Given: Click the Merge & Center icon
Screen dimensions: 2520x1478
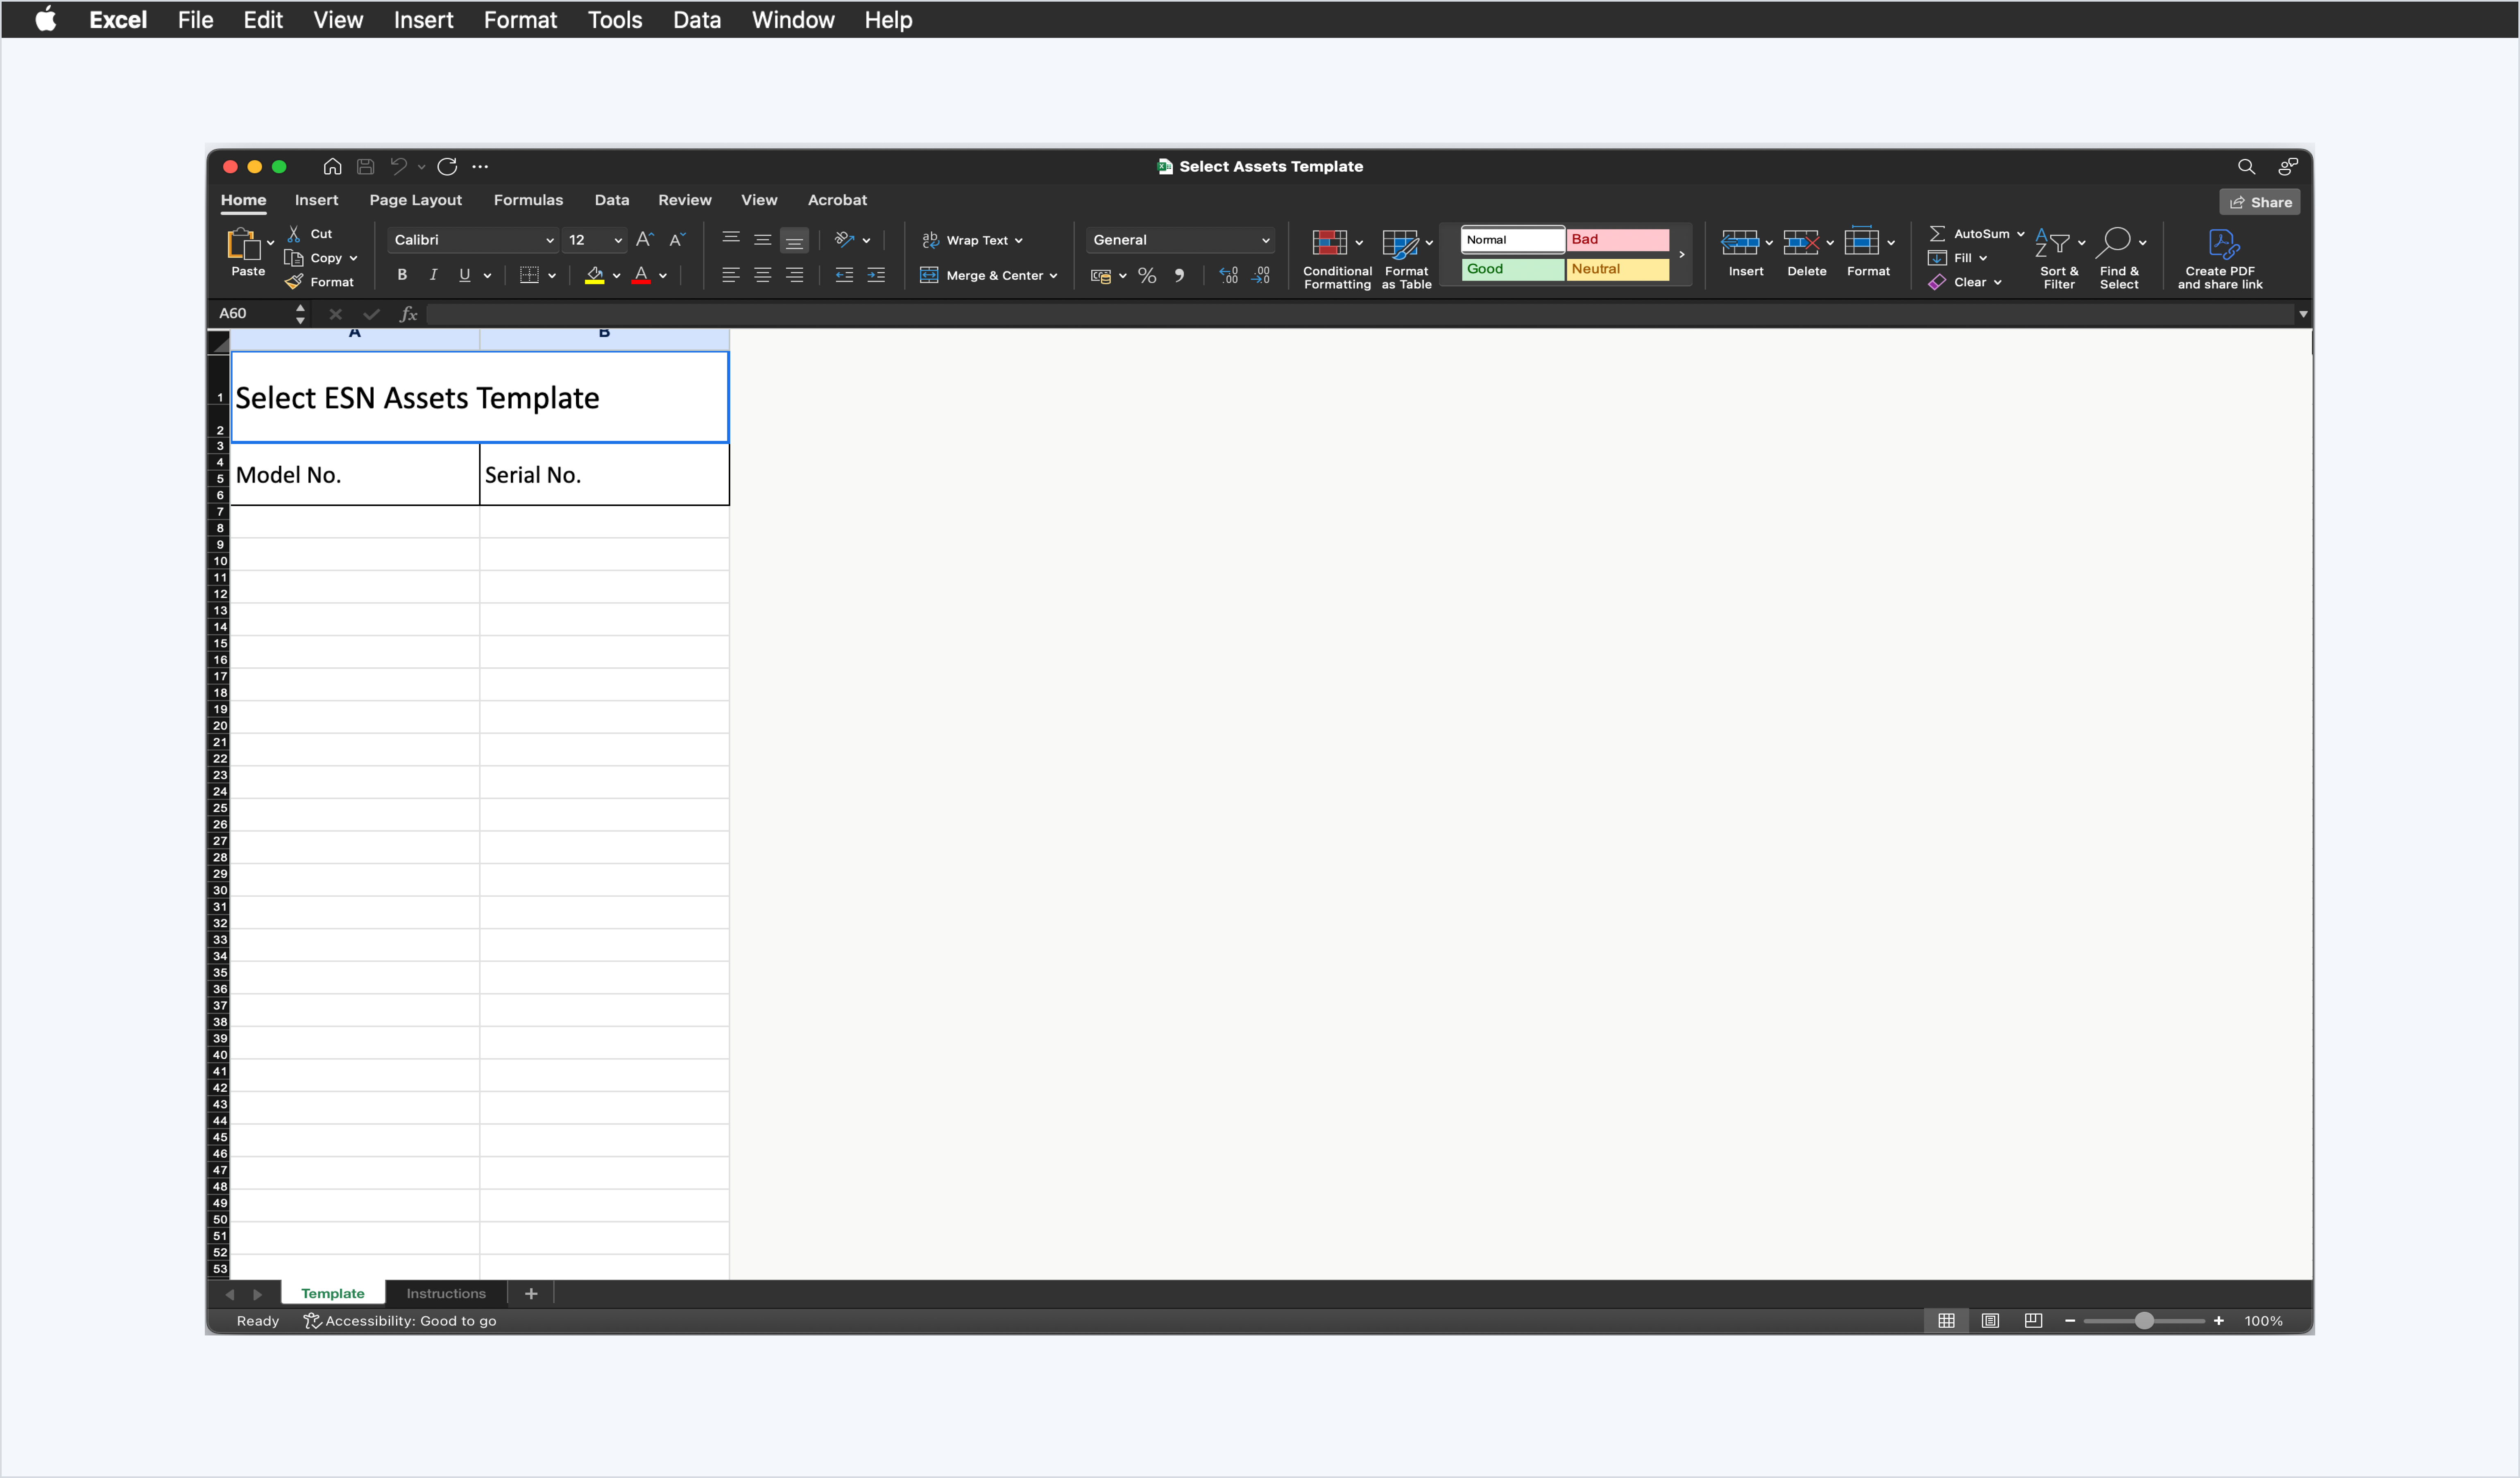Looking at the screenshot, I should pyautogui.click(x=929, y=275).
